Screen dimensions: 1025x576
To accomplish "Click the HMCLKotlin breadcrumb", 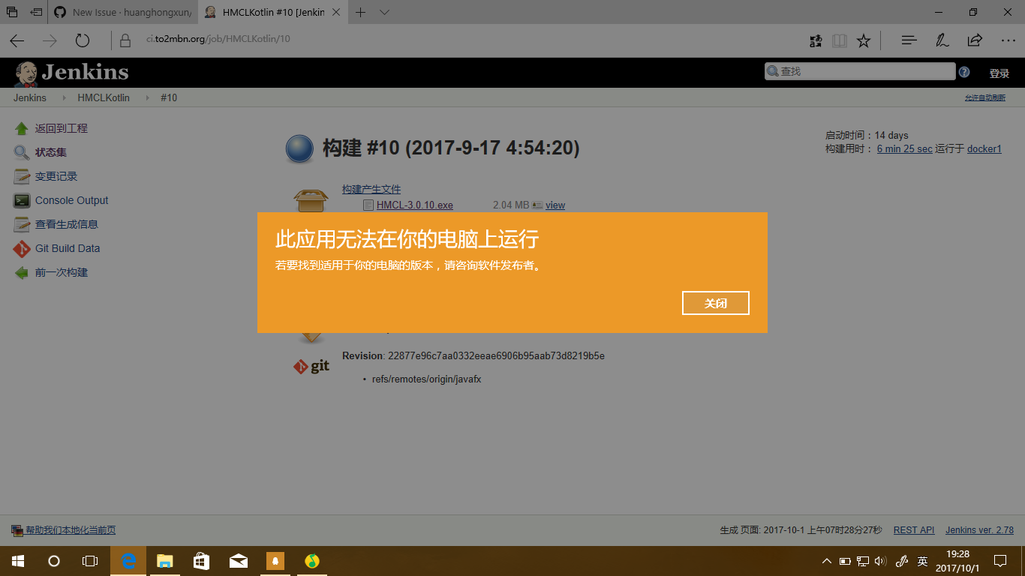I will point(104,97).
